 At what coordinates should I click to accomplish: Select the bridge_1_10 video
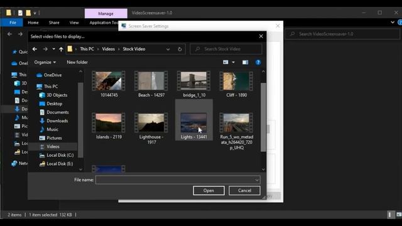point(194,84)
